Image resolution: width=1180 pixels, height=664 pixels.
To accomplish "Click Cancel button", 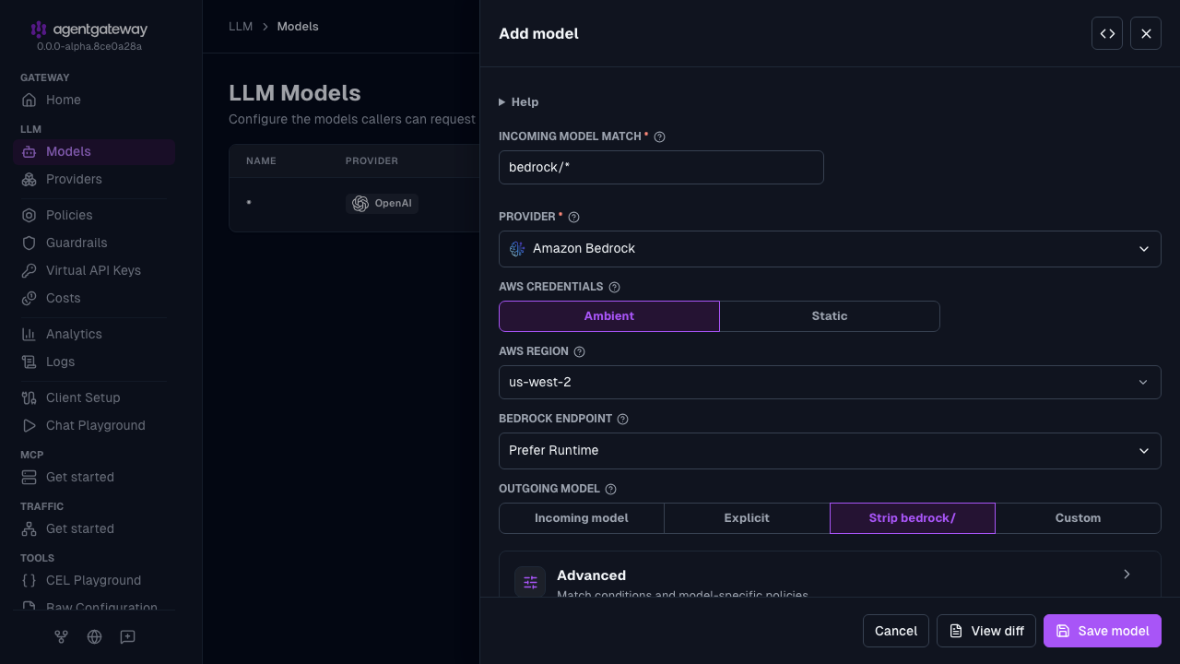I will (x=896, y=631).
